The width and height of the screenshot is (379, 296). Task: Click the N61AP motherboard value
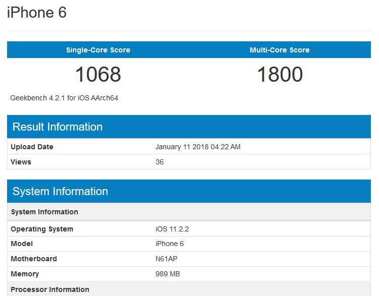[167, 259]
